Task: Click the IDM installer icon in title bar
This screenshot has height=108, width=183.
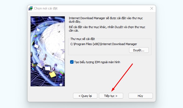Action: (30, 8)
